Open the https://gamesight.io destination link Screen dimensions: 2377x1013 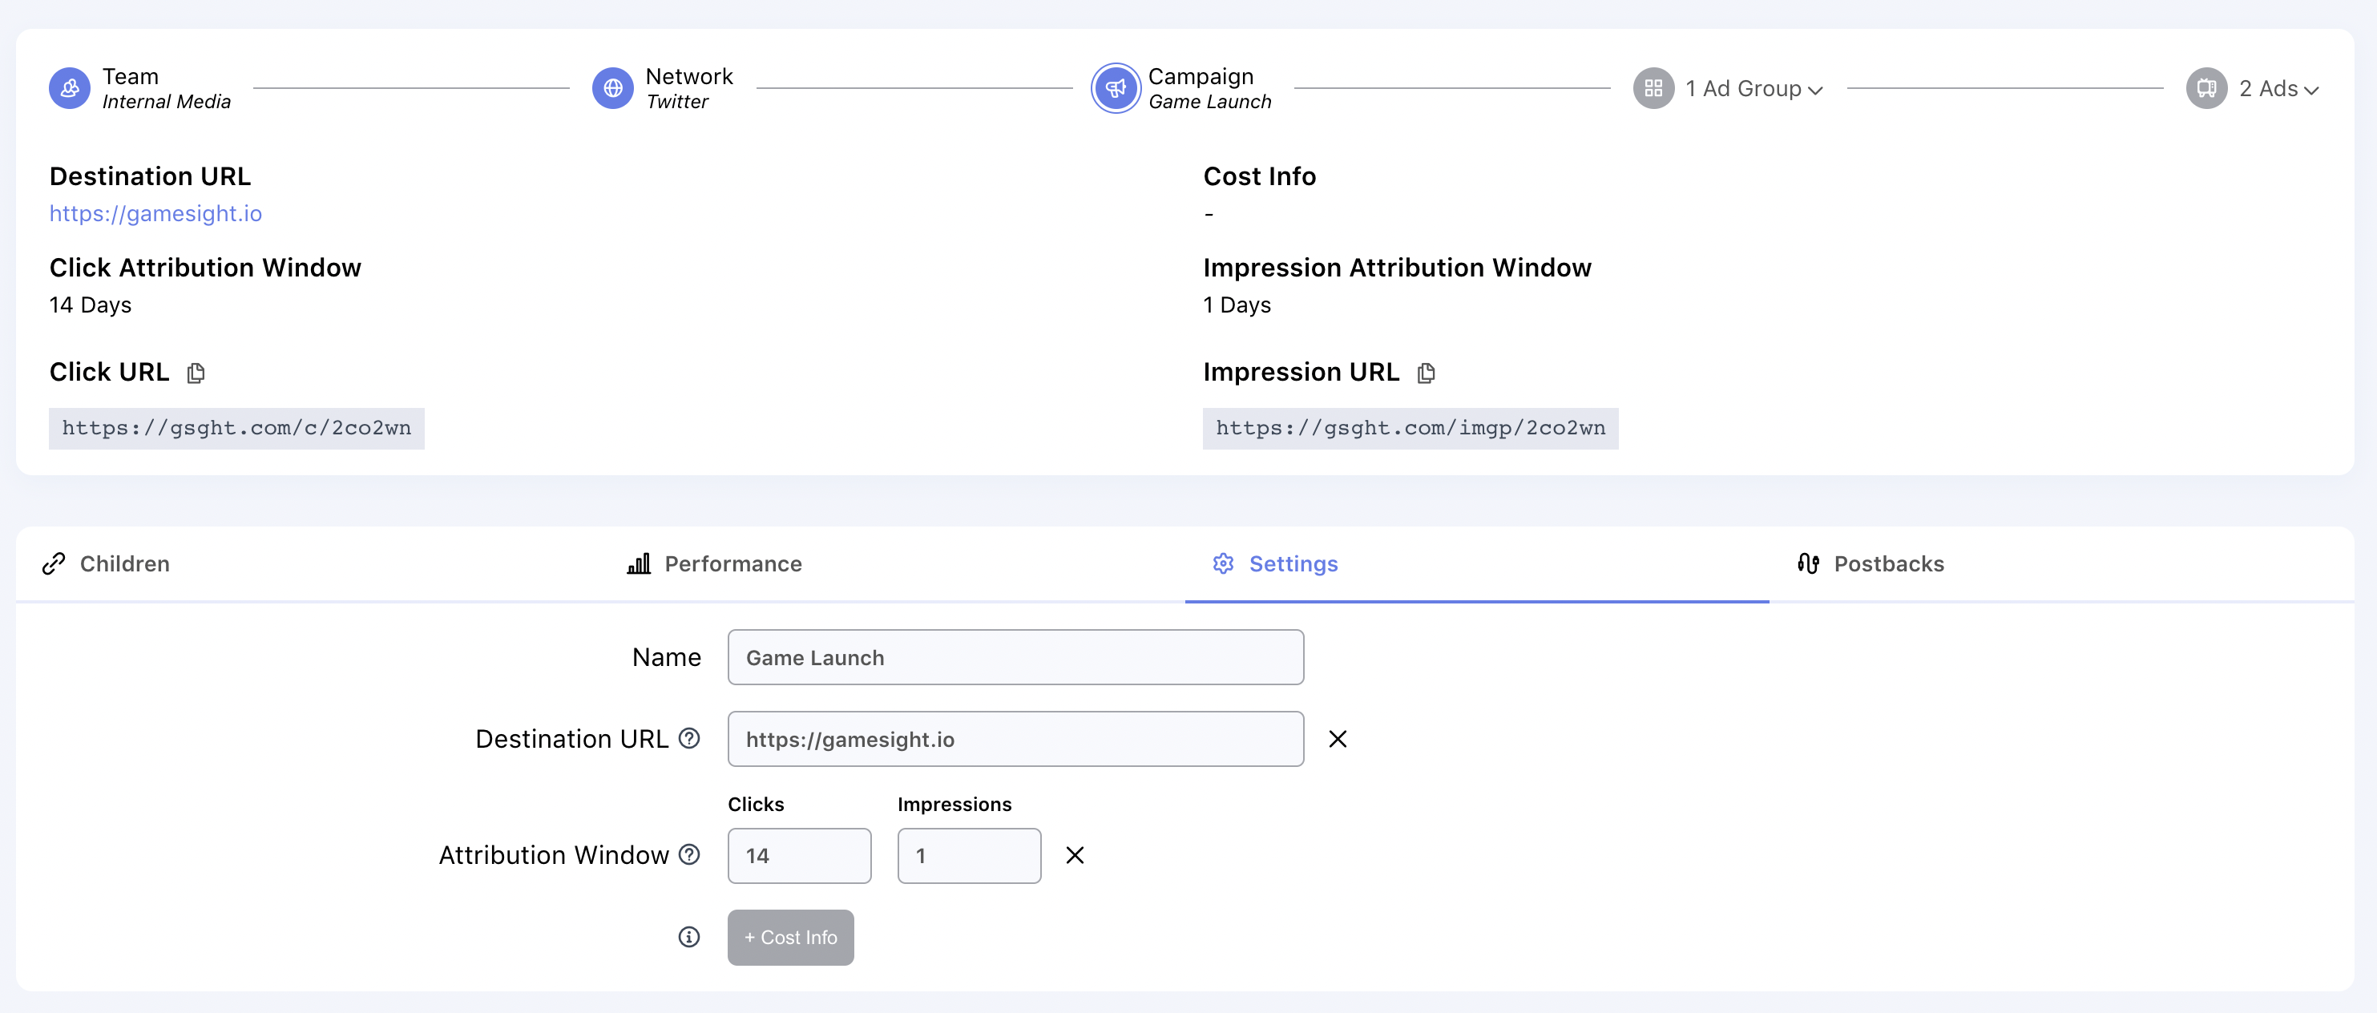[155, 213]
